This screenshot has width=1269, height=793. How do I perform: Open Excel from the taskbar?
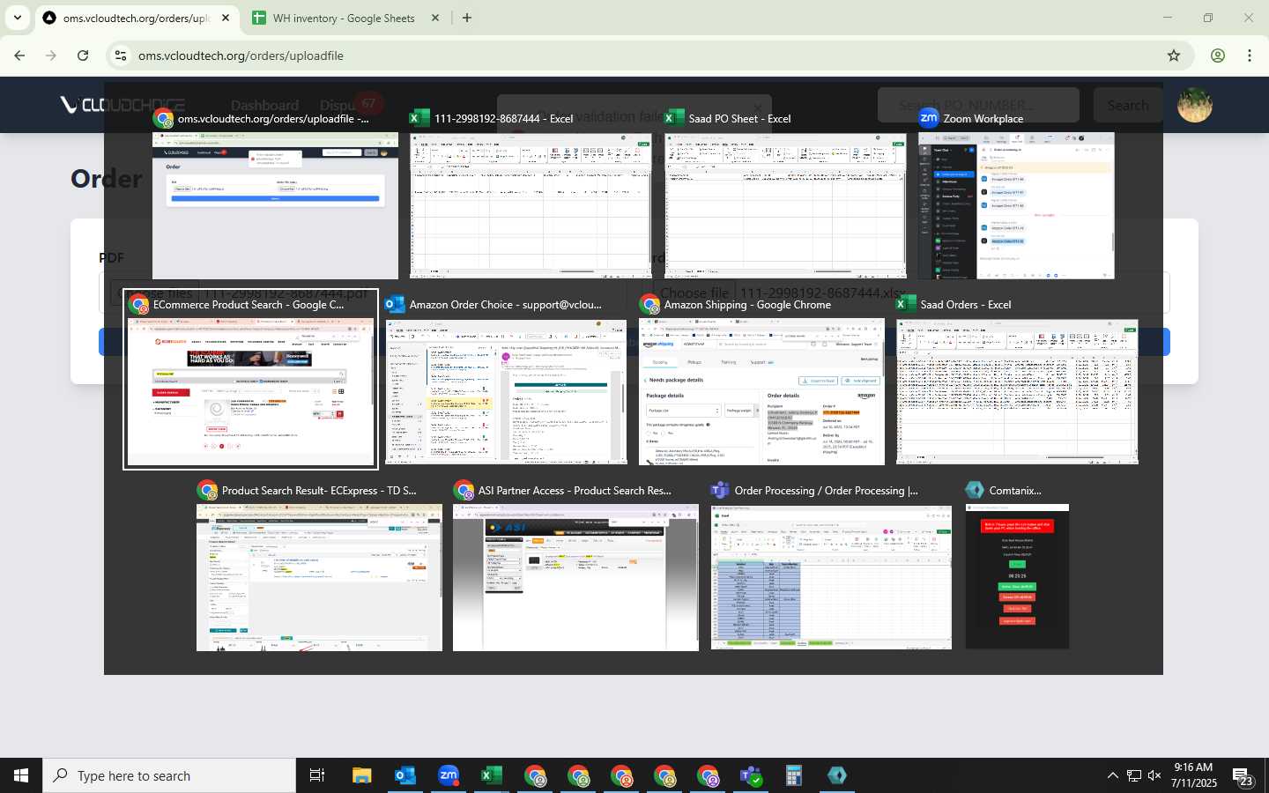pos(492,775)
